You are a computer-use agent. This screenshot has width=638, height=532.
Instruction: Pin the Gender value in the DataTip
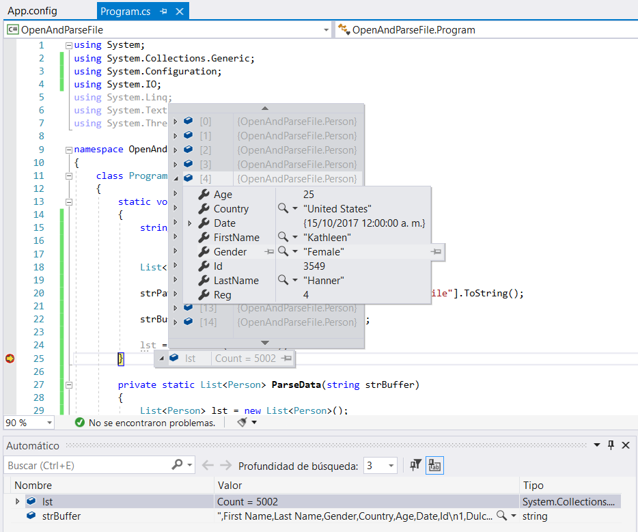click(x=436, y=252)
